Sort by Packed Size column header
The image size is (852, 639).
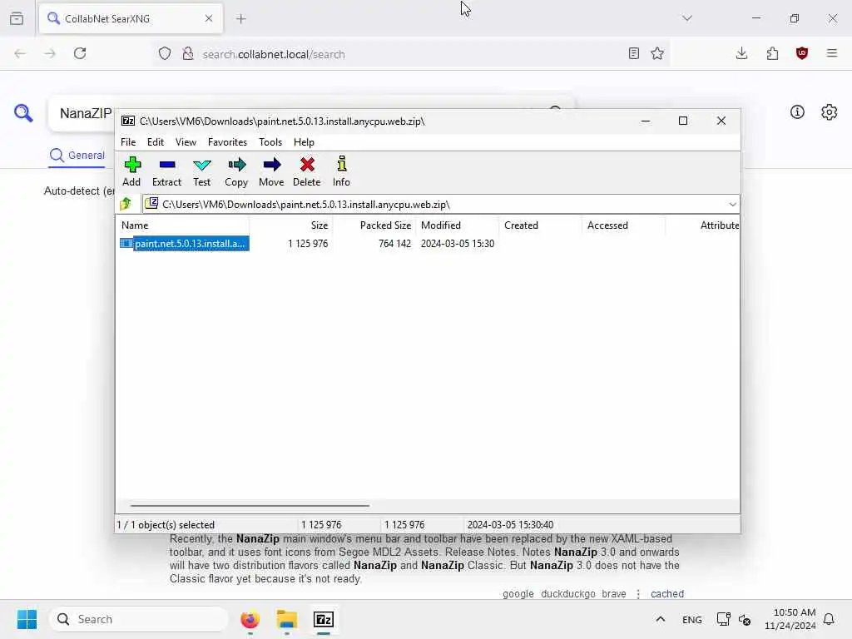(x=374, y=225)
